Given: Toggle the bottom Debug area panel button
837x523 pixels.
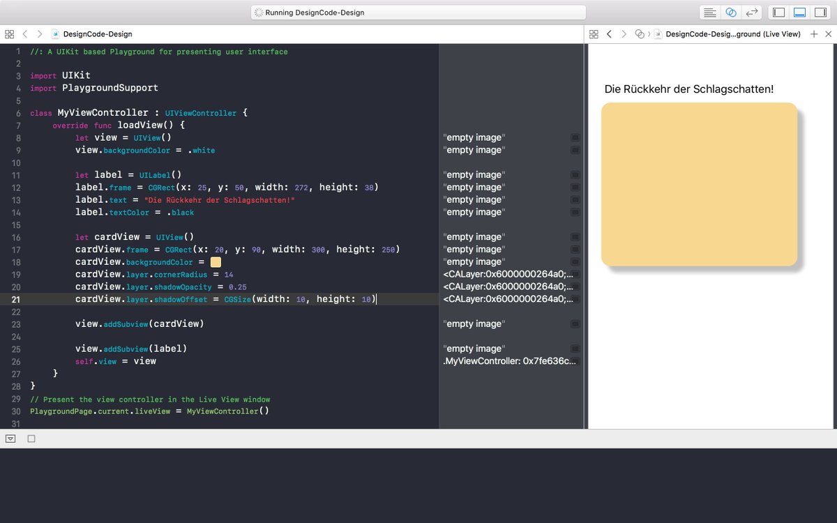Looking at the screenshot, I should [800, 13].
